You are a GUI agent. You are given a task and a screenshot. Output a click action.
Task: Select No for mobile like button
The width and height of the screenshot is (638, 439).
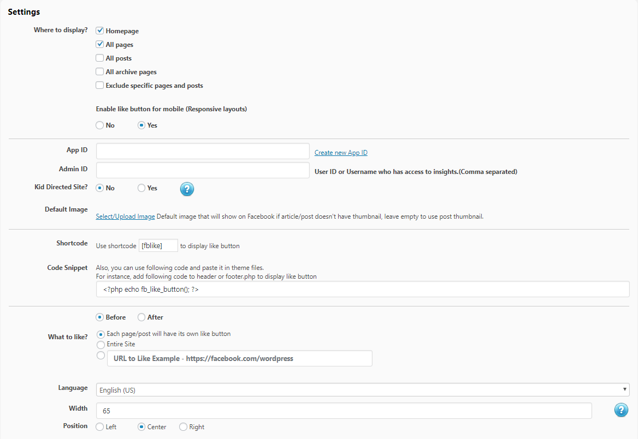(x=99, y=125)
